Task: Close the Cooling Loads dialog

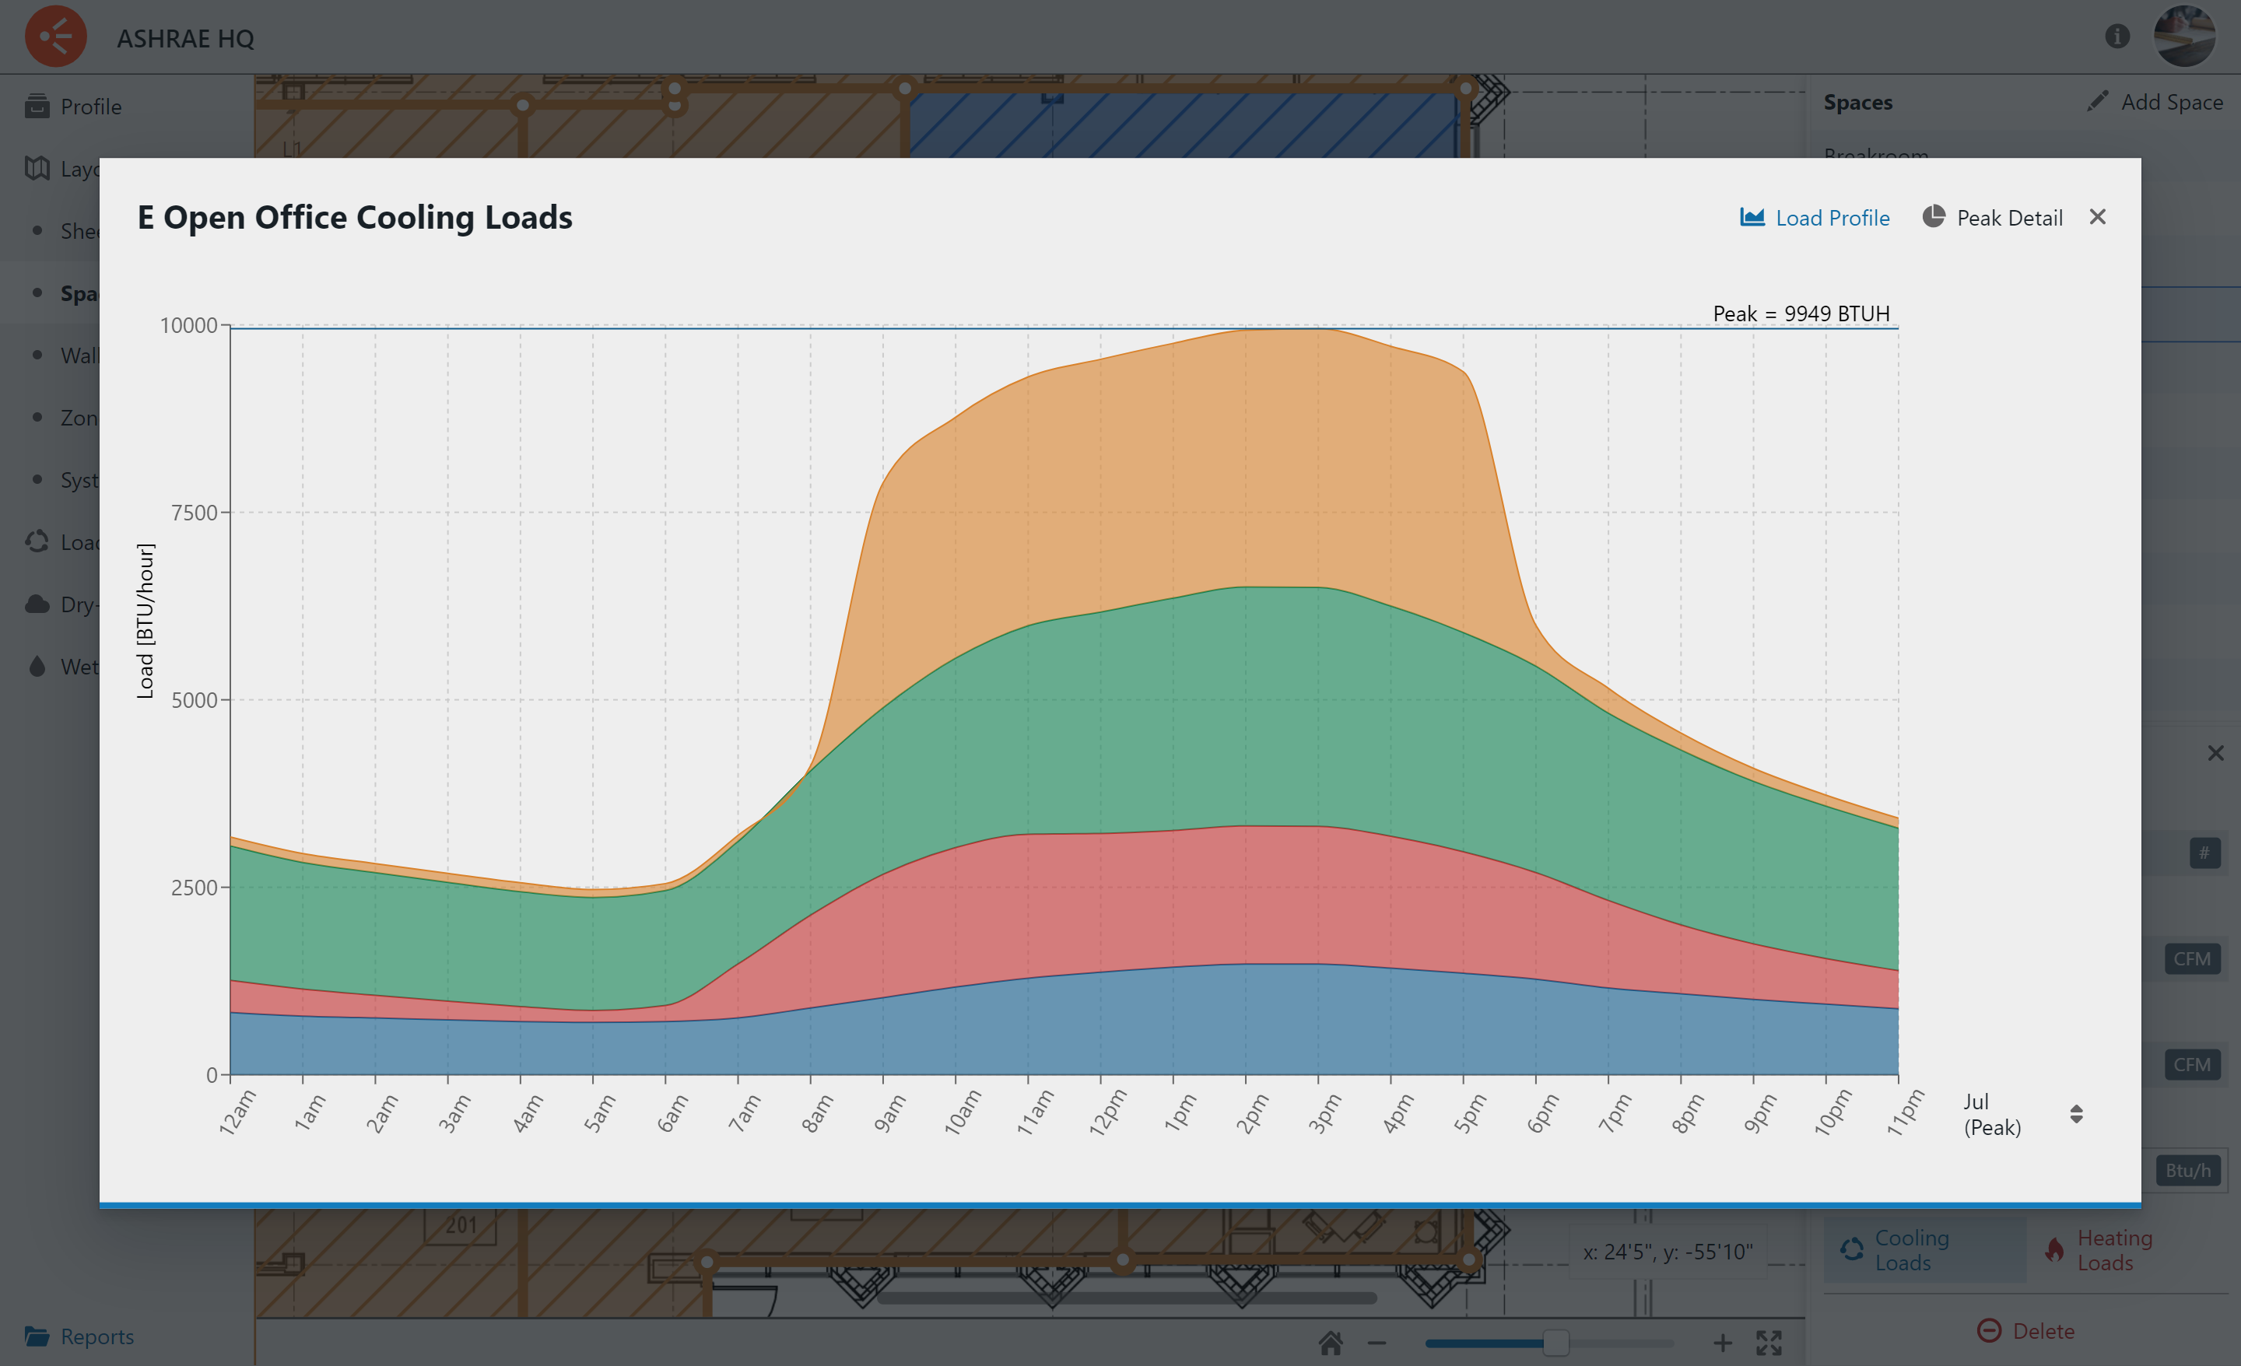Action: (2097, 216)
